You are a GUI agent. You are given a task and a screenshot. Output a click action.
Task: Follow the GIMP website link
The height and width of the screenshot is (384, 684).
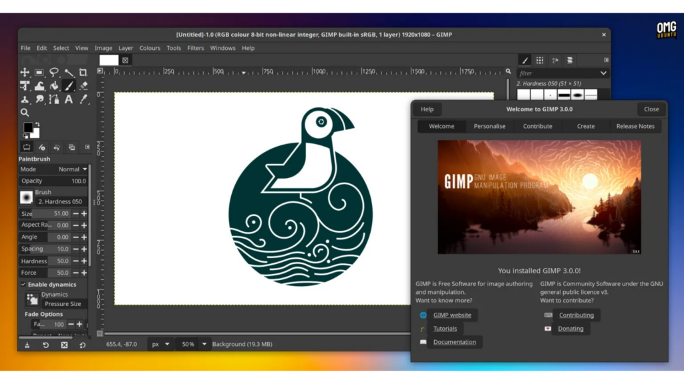point(452,315)
